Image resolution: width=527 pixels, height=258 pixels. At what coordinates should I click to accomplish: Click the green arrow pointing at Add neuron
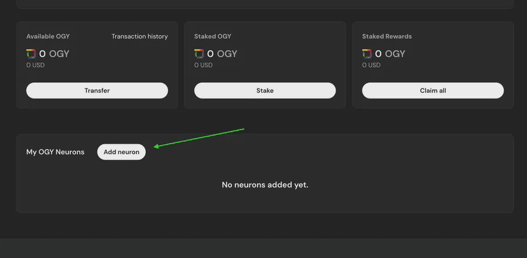point(199,138)
